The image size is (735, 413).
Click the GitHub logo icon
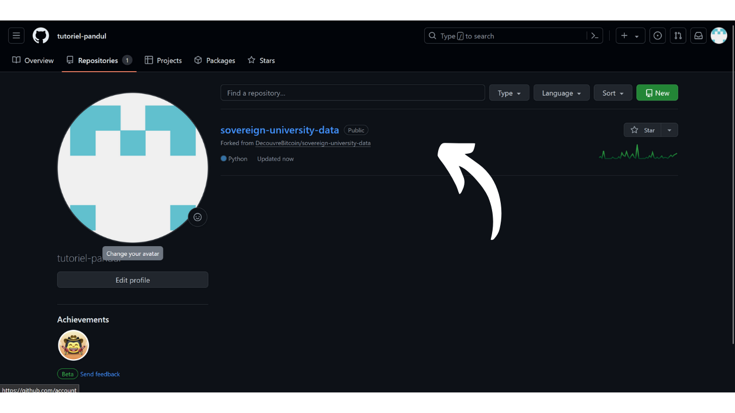point(41,36)
